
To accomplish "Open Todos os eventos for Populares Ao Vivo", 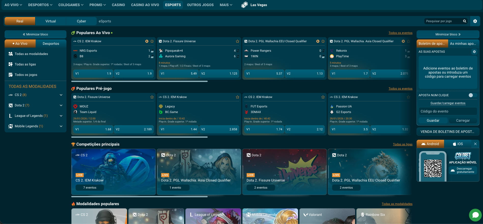I will pyautogui.click(x=400, y=33).
